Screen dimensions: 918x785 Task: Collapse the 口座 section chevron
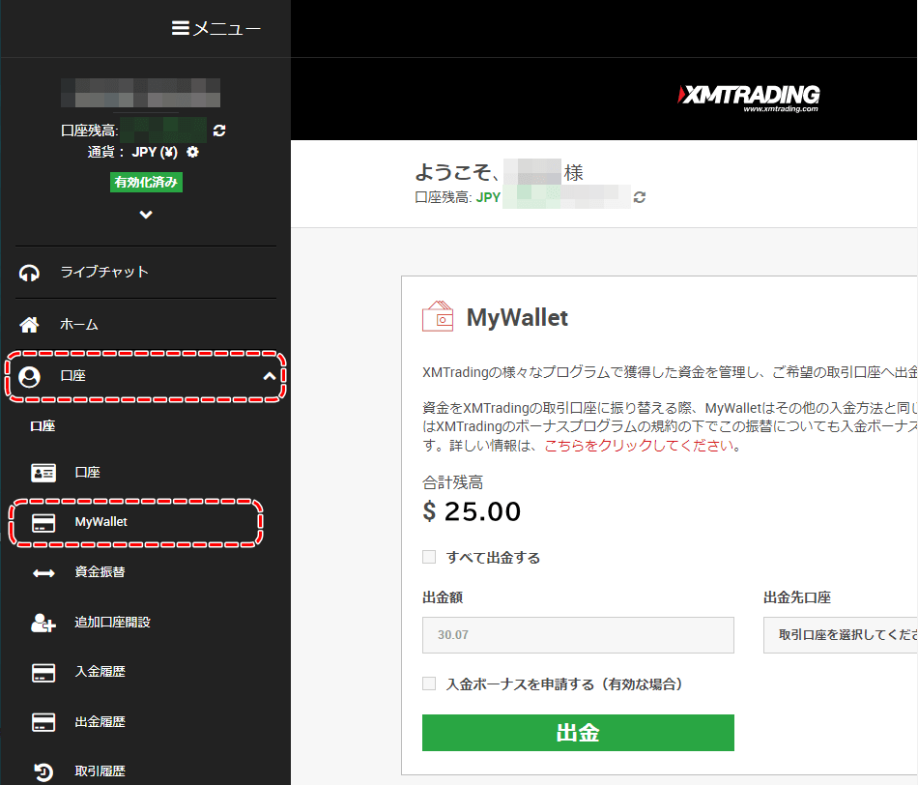pyautogui.click(x=270, y=376)
